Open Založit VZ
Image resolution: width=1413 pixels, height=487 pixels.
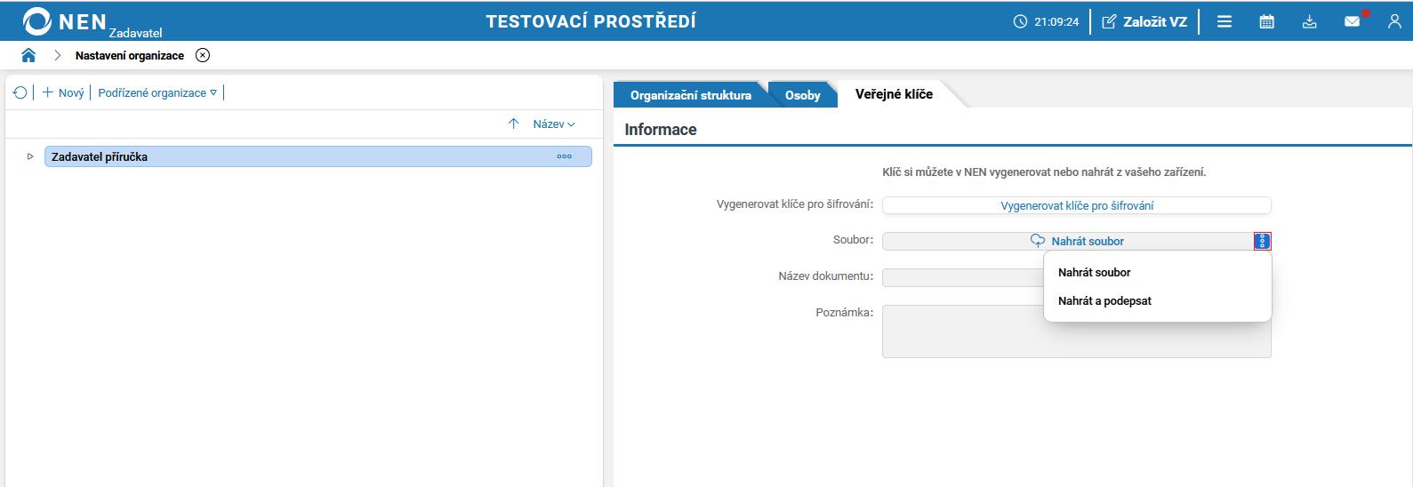(1144, 21)
